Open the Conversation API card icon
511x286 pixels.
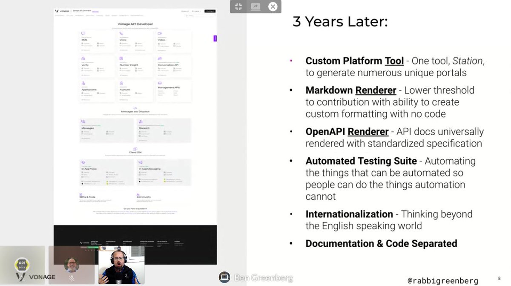click(x=159, y=58)
